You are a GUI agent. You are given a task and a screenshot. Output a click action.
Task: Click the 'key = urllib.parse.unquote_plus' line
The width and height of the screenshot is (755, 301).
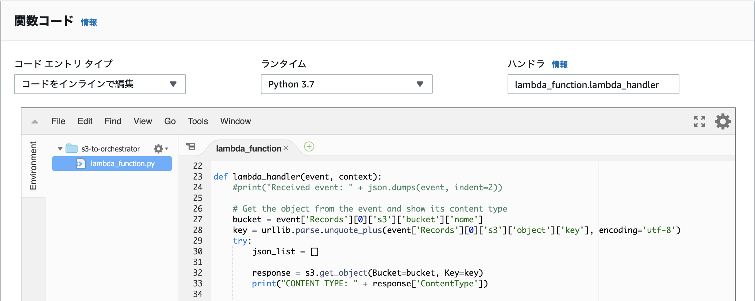[457, 230]
